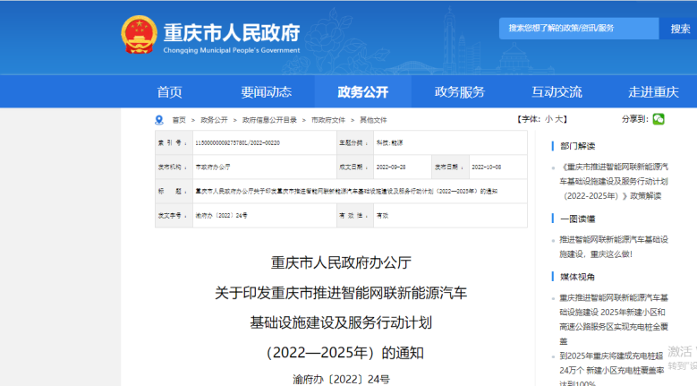Click the Chongqing government national emblem logo
The height and width of the screenshot is (386, 697).
coord(139,36)
